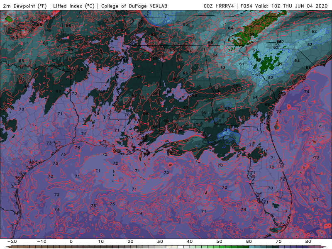
Task: Click the "75" dewpoint value on the Texas coast
Action: click(x=17, y=178)
